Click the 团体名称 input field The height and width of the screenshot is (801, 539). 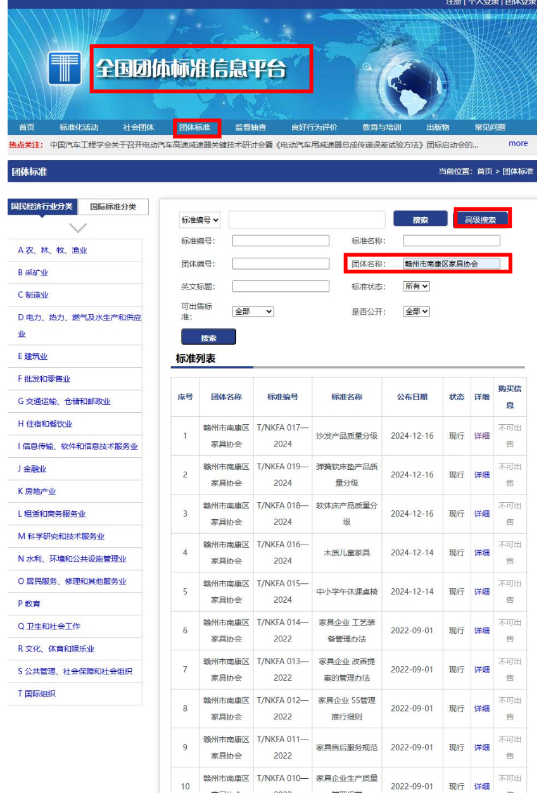click(451, 263)
